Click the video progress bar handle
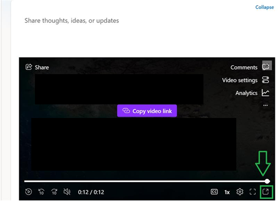The image size is (278, 202). coord(267,181)
